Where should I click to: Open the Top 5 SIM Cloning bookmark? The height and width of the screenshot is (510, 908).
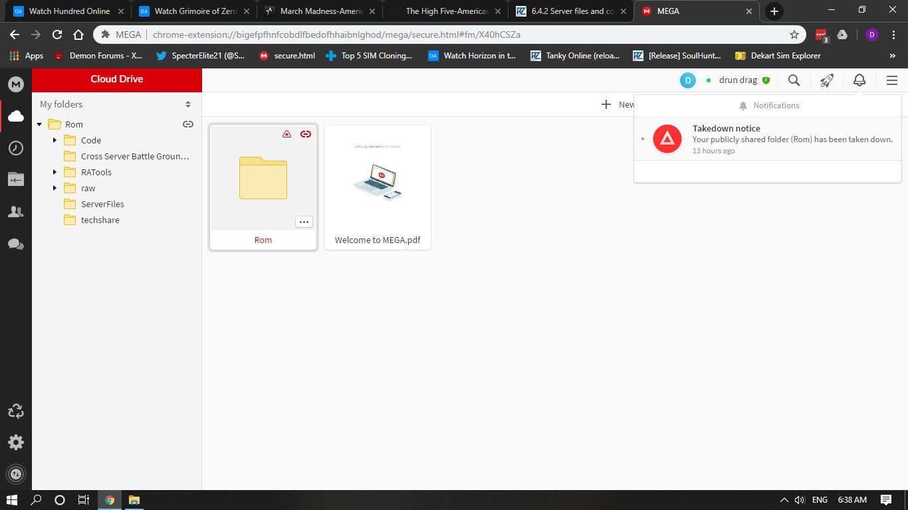coord(369,56)
